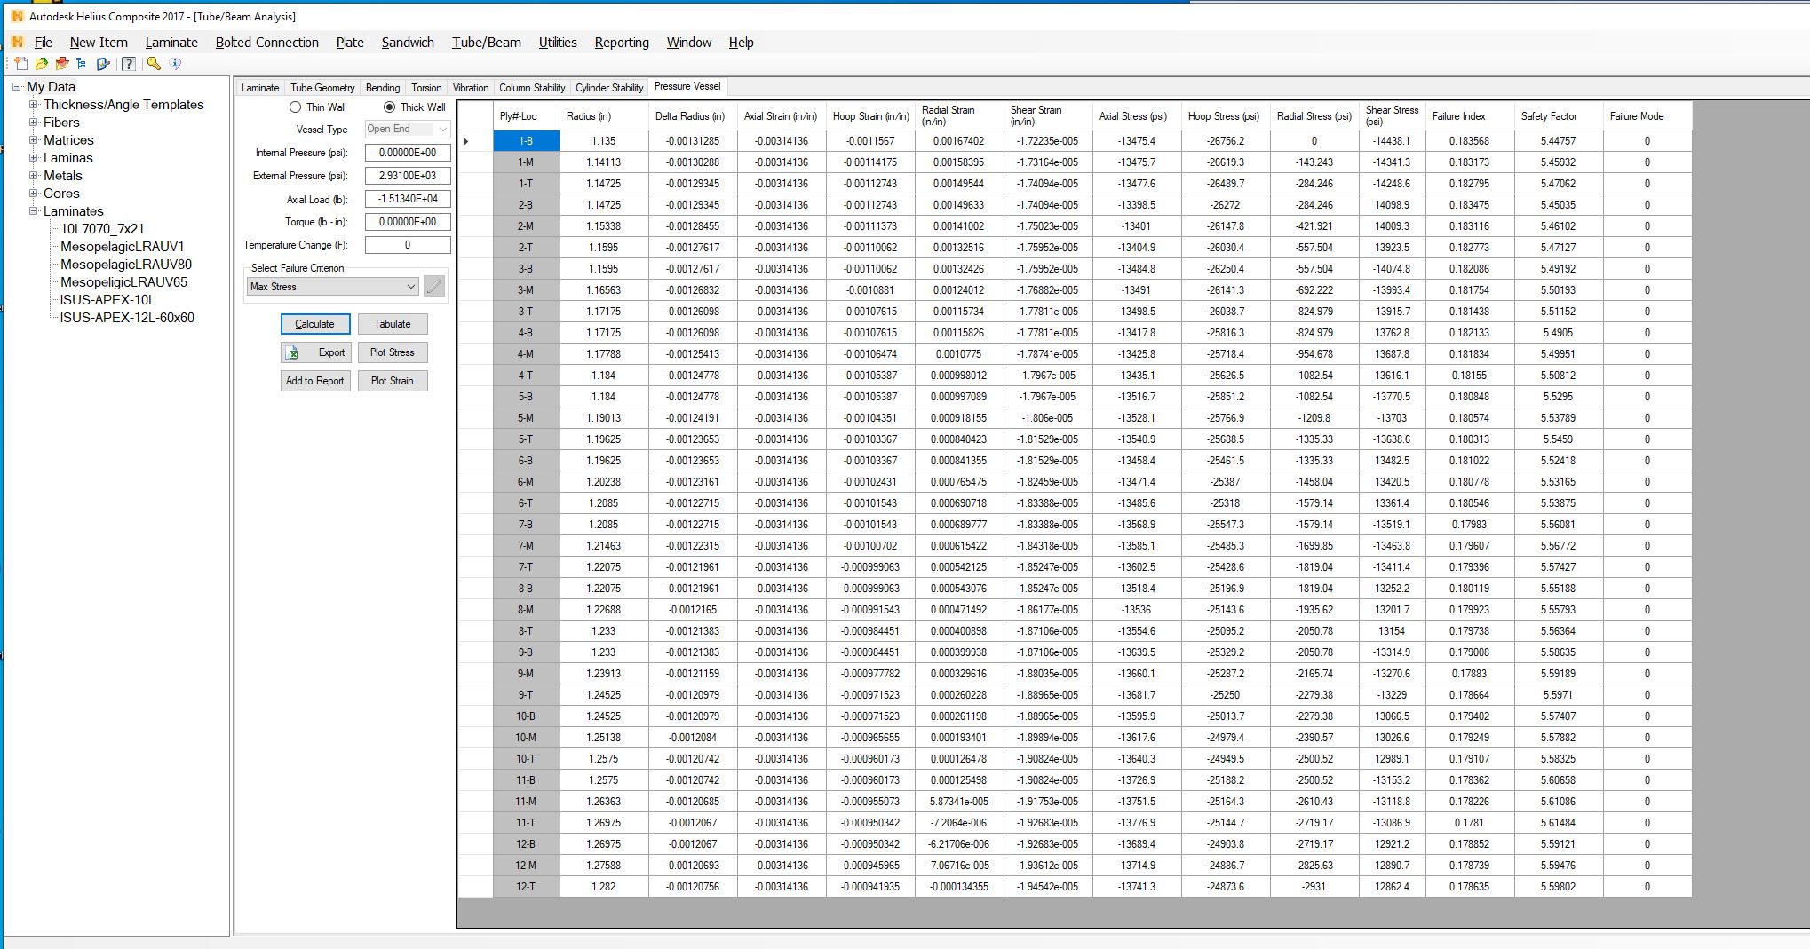Click the Temperature Change input field
1810x949 pixels.
pos(408,245)
